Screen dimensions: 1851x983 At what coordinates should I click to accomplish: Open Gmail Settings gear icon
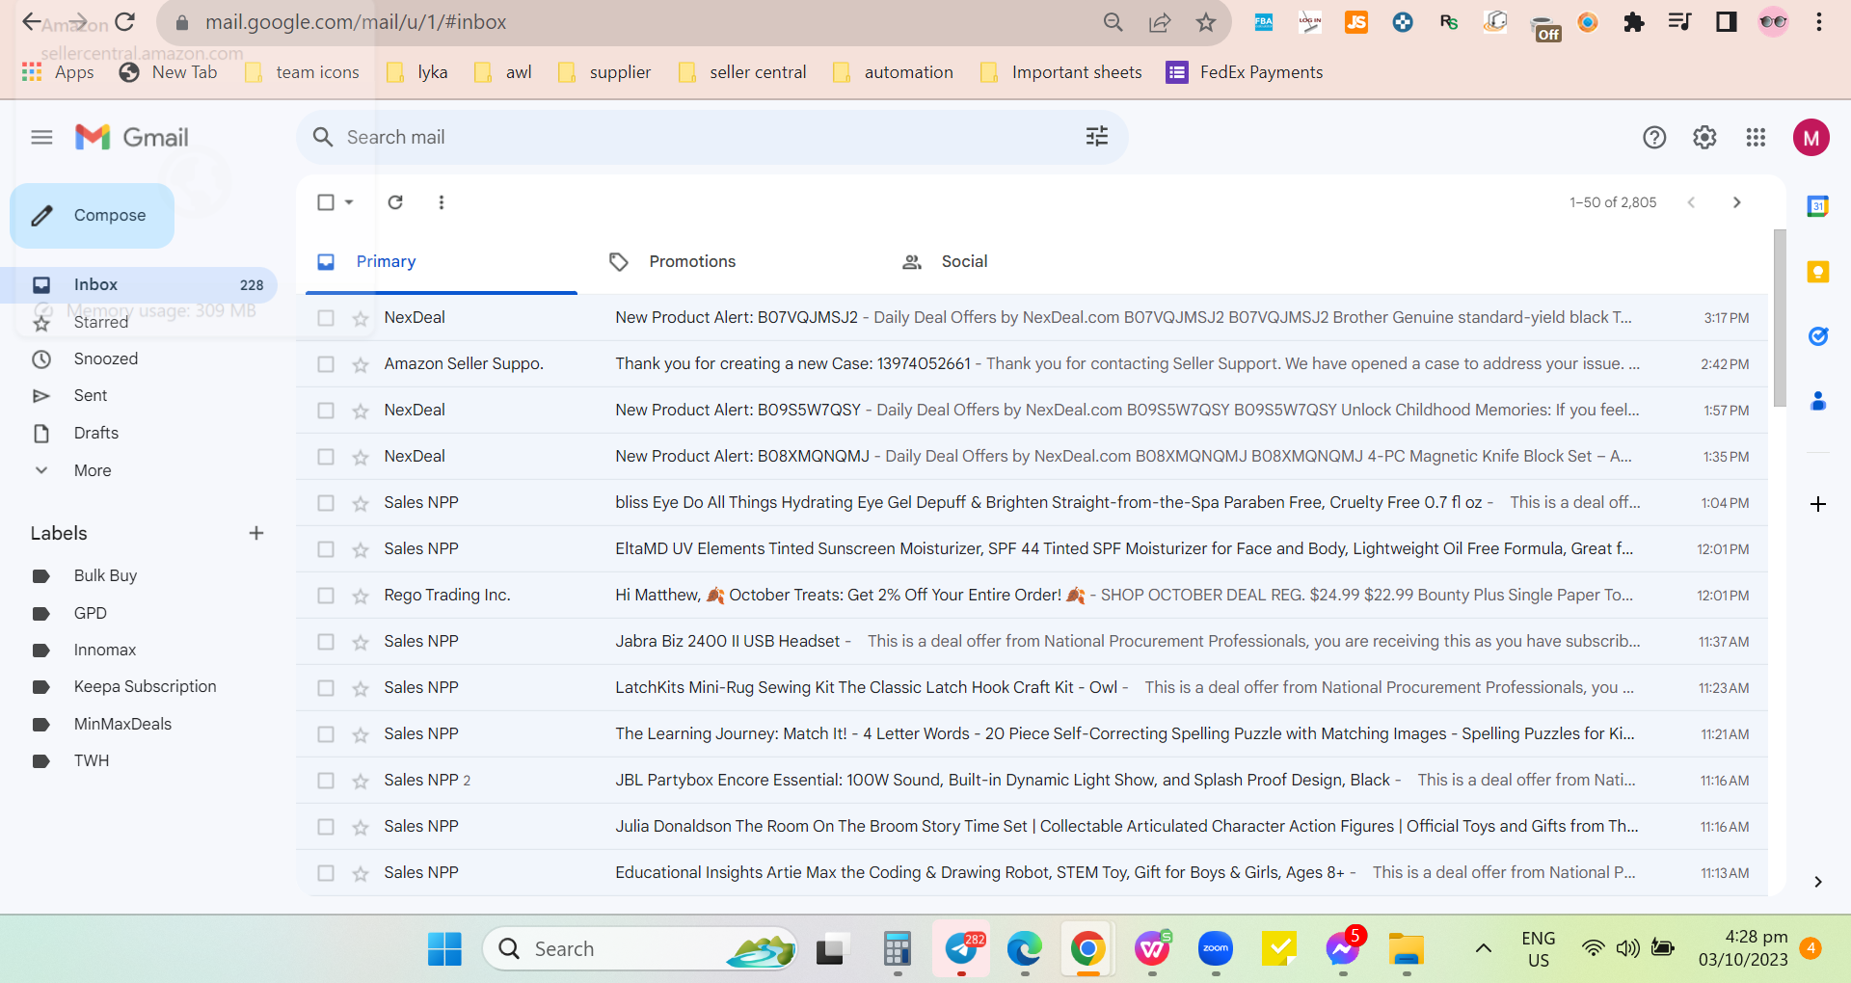pyautogui.click(x=1704, y=138)
